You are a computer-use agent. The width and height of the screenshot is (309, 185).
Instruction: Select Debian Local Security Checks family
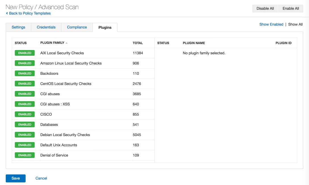[x=65, y=135]
